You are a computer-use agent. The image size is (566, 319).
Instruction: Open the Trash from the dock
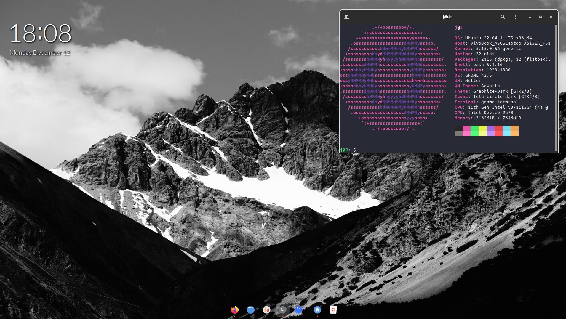click(x=333, y=310)
